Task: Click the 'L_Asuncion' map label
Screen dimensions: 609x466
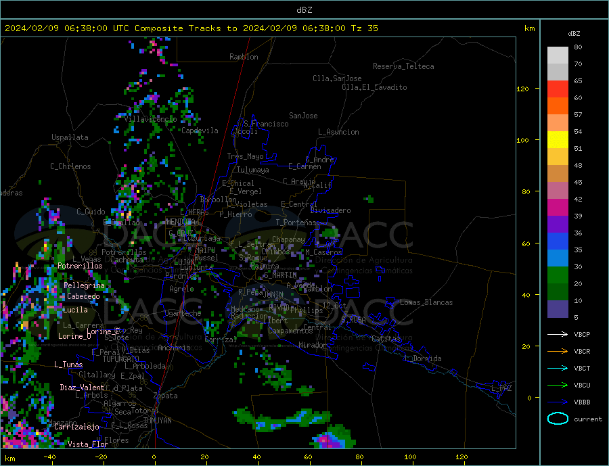Action: click(339, 132)
